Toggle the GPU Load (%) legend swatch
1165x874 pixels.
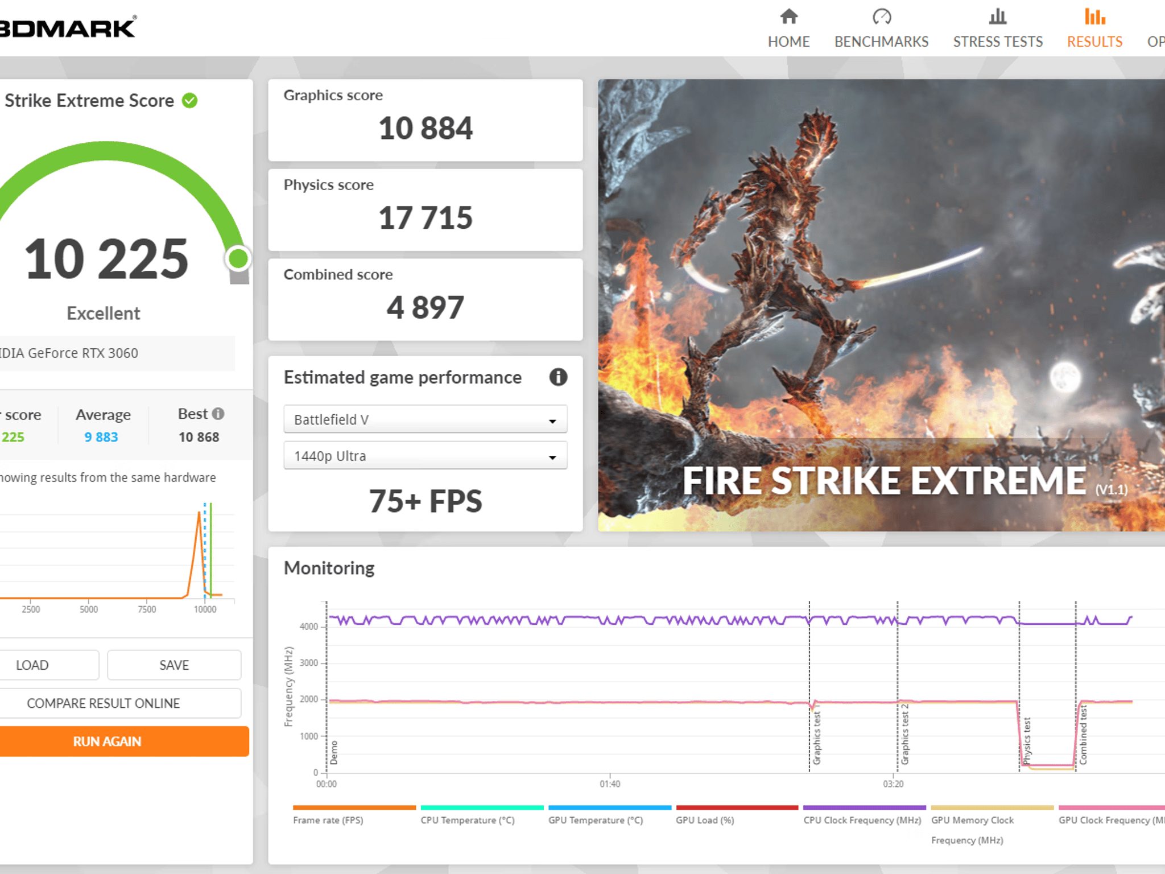[x=737, y=807]
